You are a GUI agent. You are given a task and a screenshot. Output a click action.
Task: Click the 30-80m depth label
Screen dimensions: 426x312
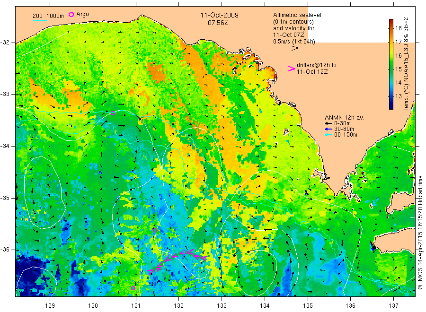(x=344, y=129)
